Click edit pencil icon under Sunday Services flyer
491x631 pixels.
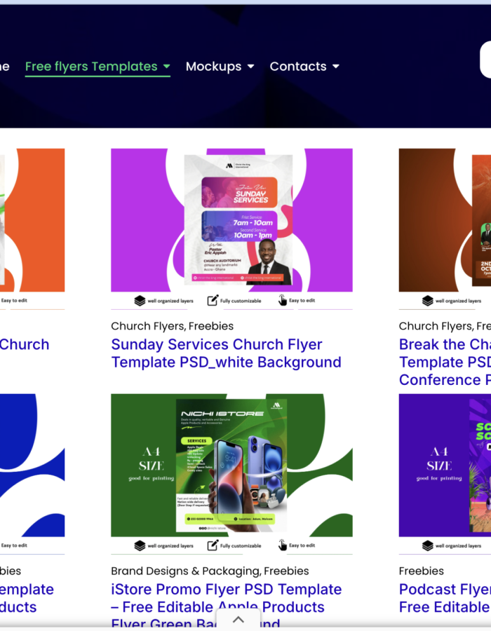click(x=213, y=300)
